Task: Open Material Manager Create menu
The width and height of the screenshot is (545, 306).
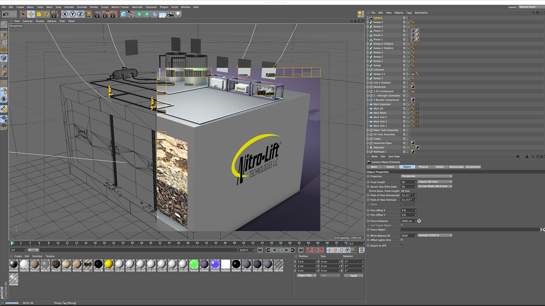Action: click(18, 256)
